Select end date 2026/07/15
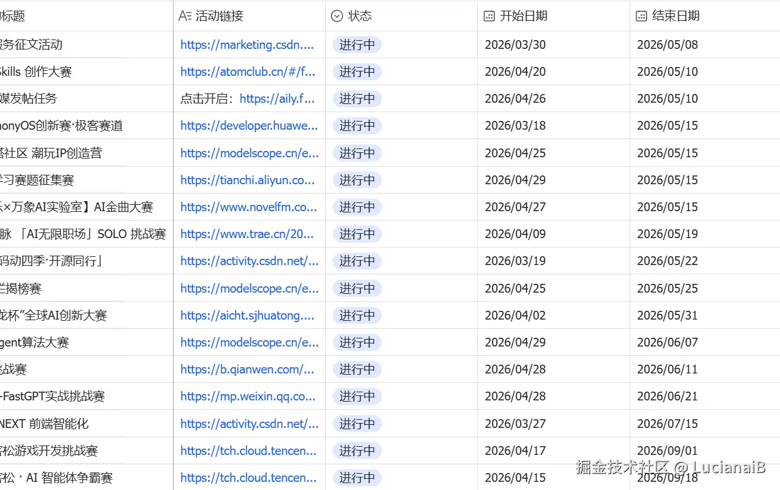 point(667,424)
